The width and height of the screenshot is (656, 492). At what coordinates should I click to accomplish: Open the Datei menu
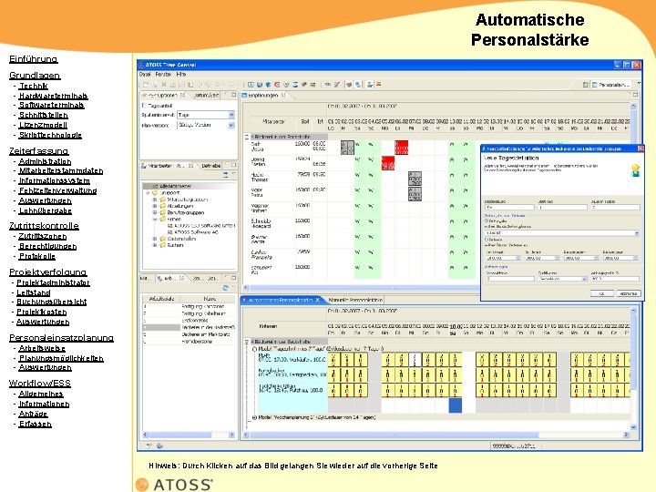[145, 74]
